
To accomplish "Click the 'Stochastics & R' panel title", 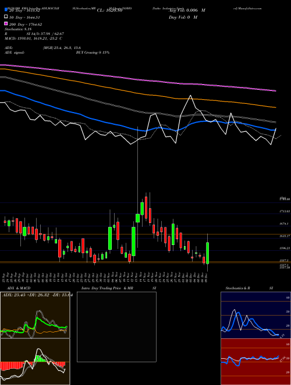I will click(x=238, y=288).
